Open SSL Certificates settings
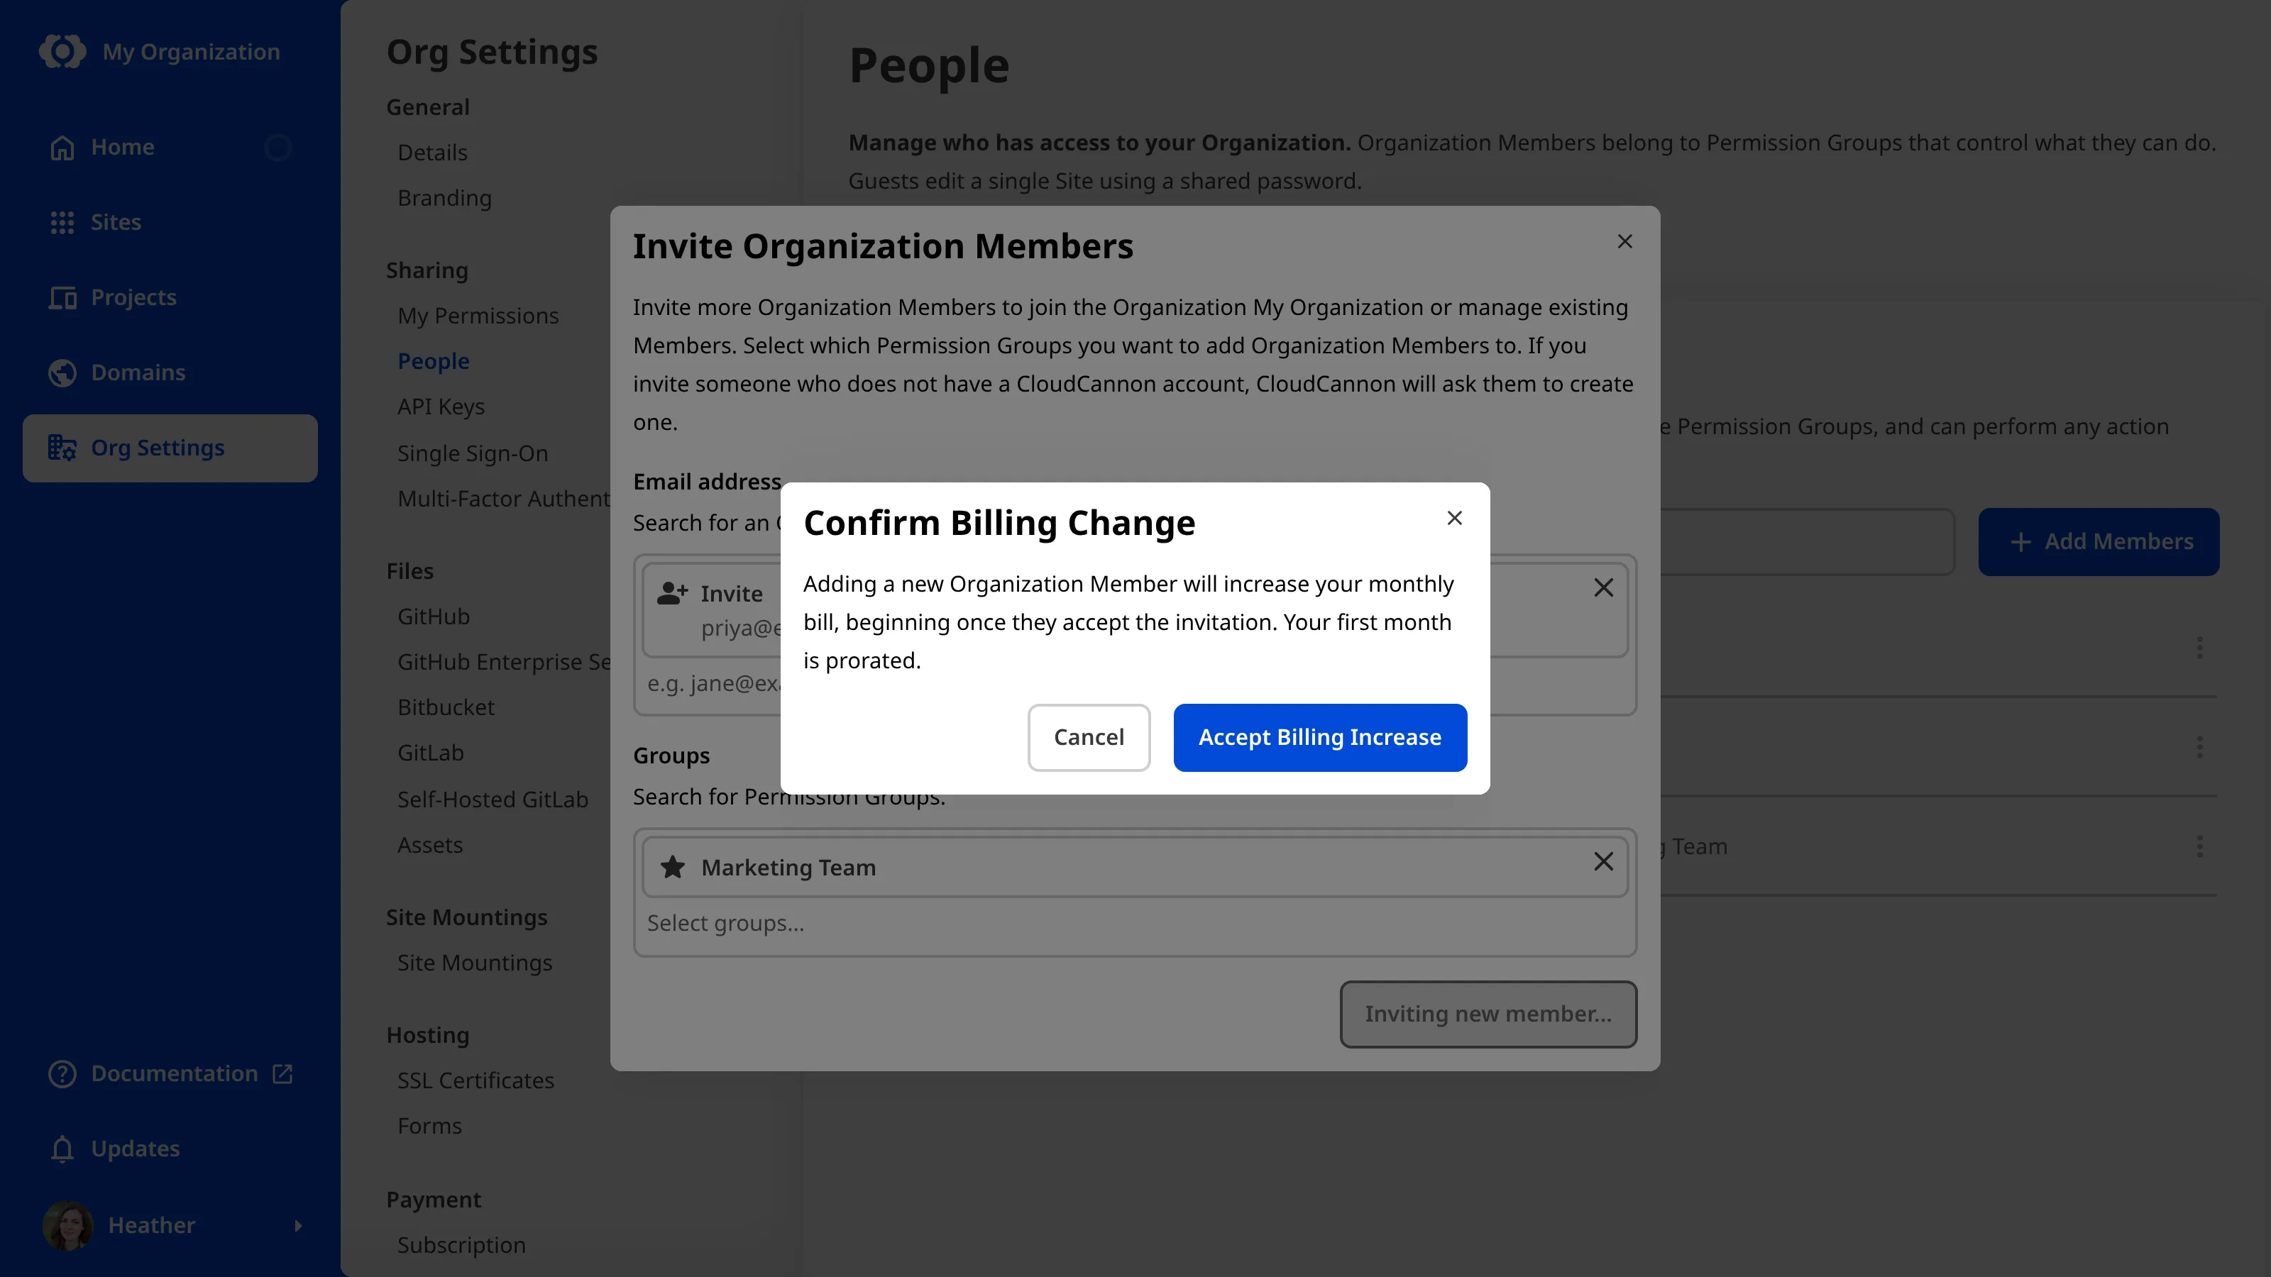Screen dimensions: 2271x1277 pyautogui.click(x=475, y=1081)
